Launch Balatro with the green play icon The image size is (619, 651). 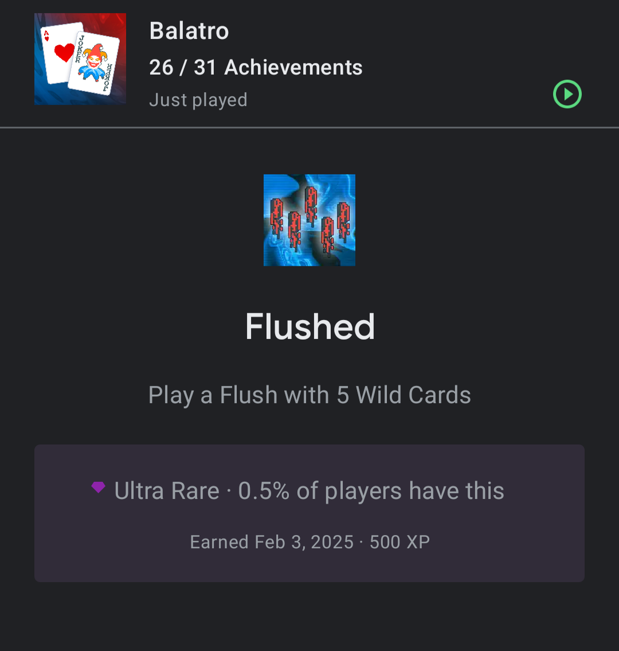(x=567, y=94)
